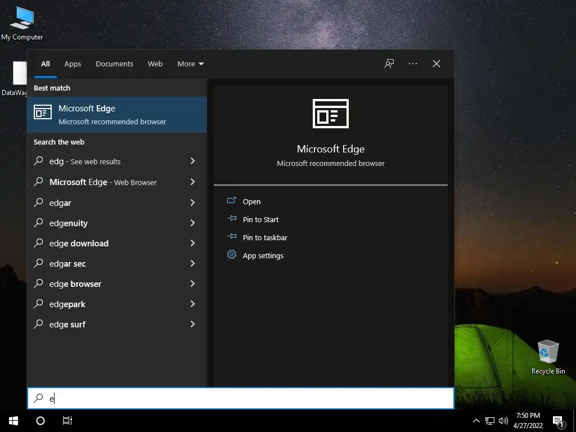Open the search options ellipsis menu
Viewport: 576px width, 432px height.
tap(412, 64)
